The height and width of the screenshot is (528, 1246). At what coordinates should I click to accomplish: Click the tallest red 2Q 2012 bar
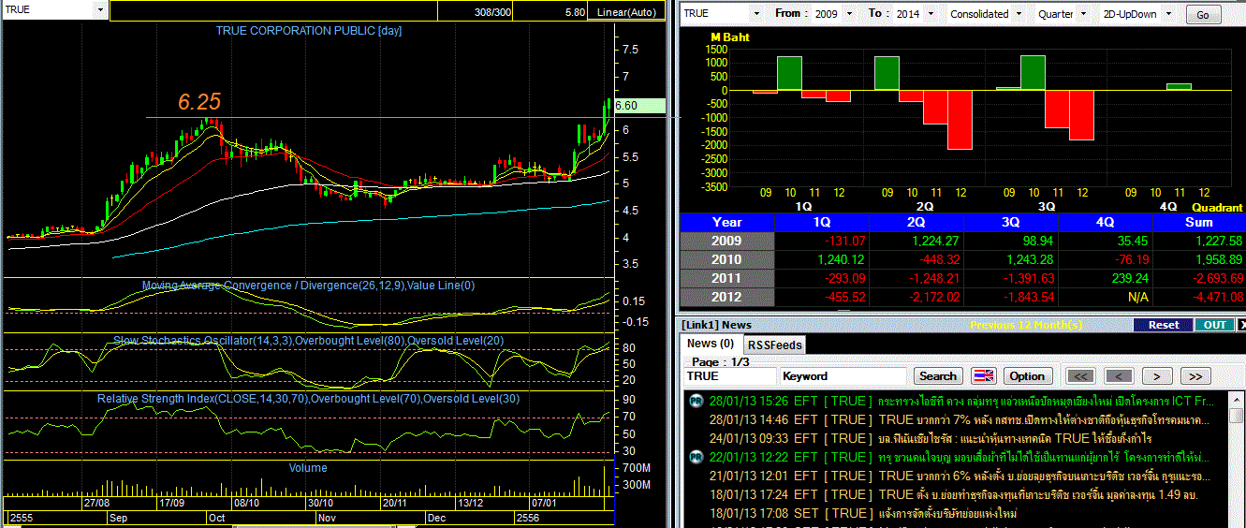(x=960, y=120)
